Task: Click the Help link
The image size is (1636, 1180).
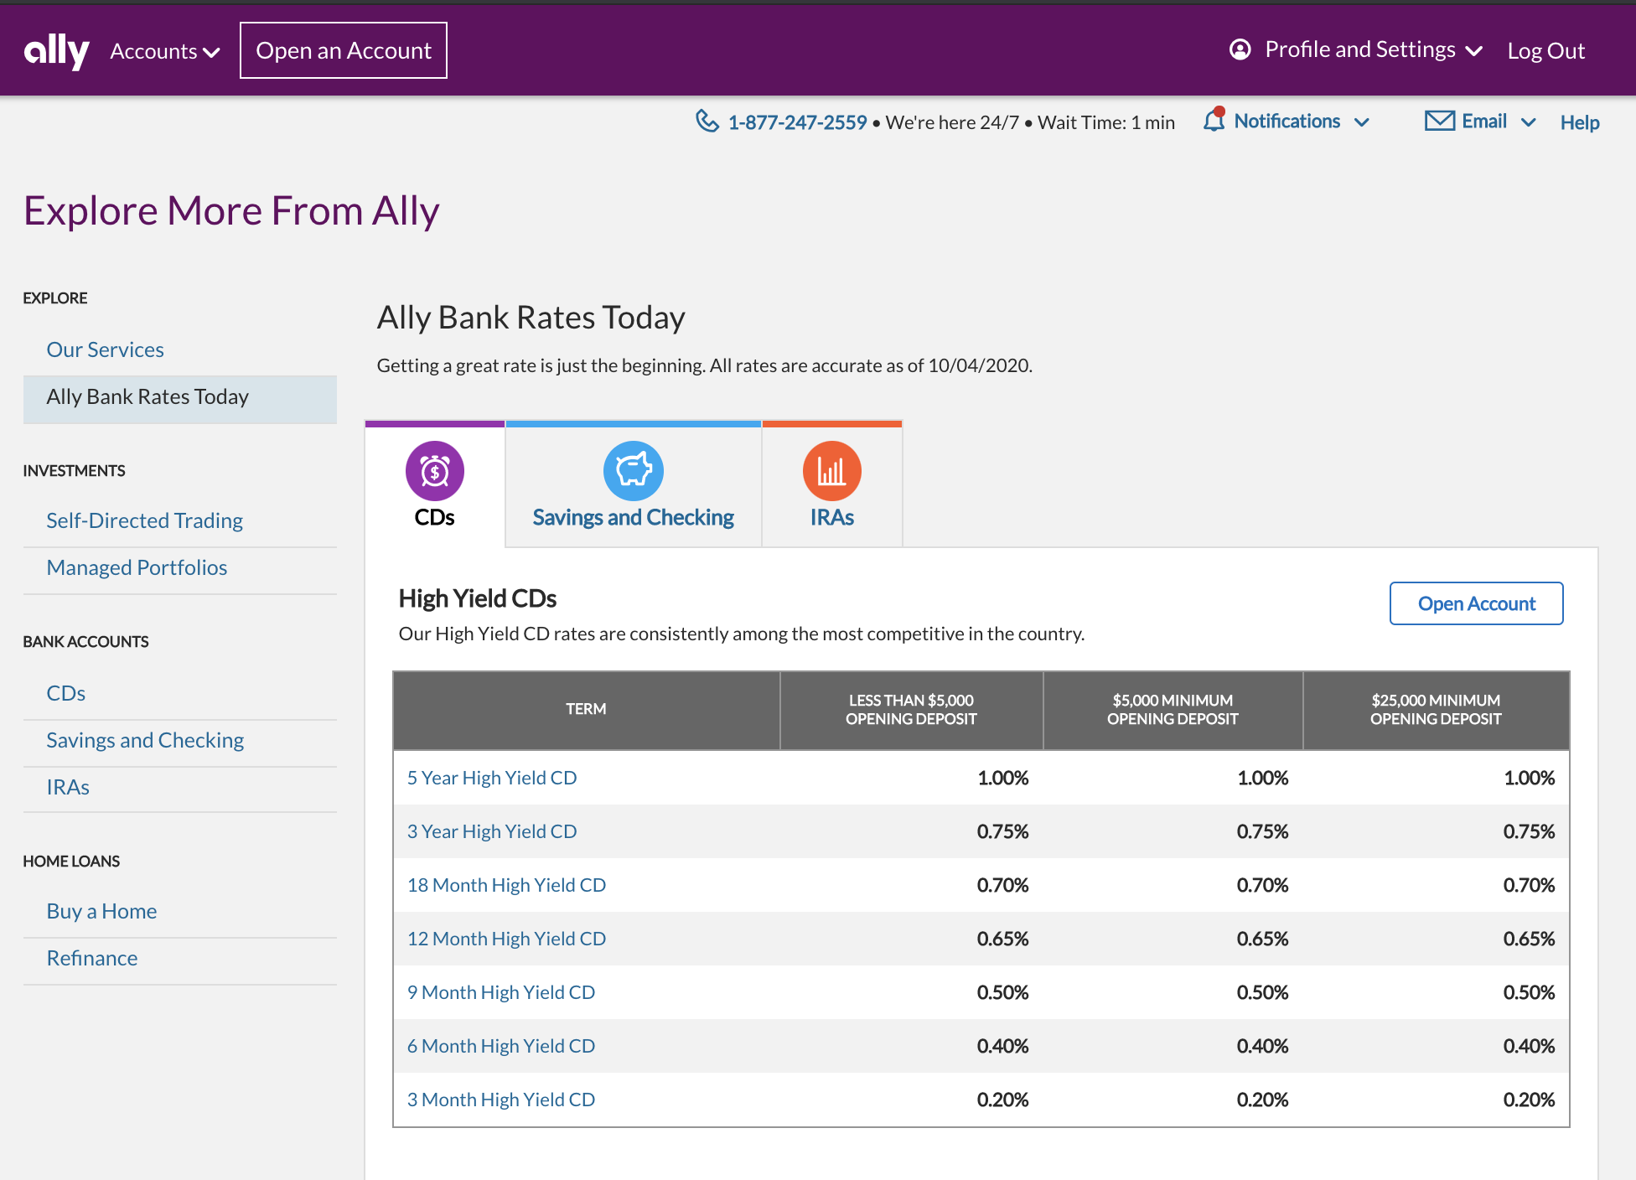Action: tap(1579, 122)
